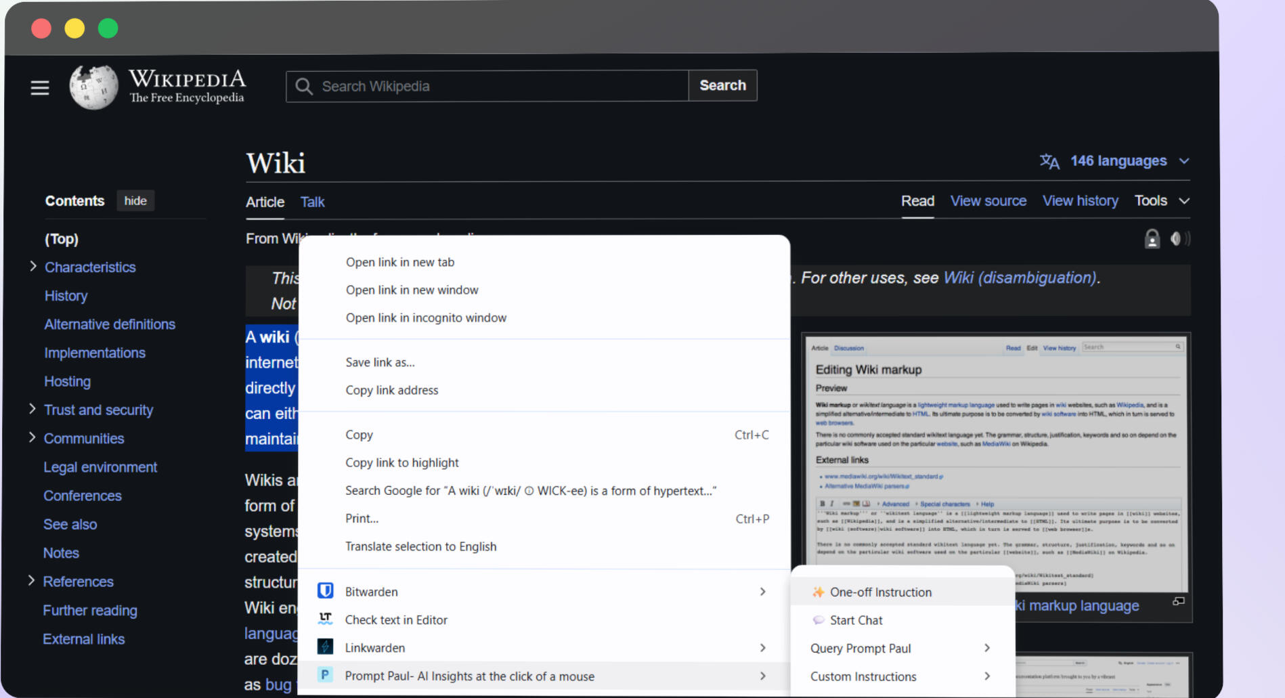This screenshot has height=698, width=1285.
Task: Select Copy link address from context menu
Action: [391, 390]
